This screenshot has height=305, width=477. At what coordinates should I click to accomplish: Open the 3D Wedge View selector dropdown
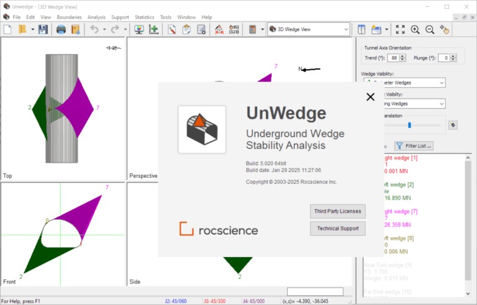click(x=309, y=30)
